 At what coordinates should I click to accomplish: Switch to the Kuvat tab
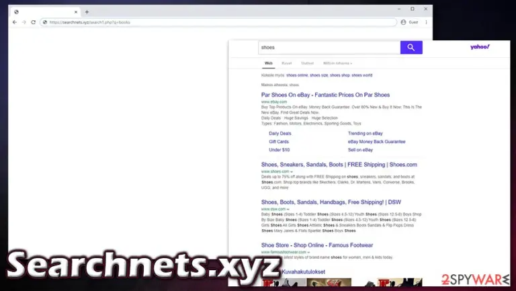[287, 63]
